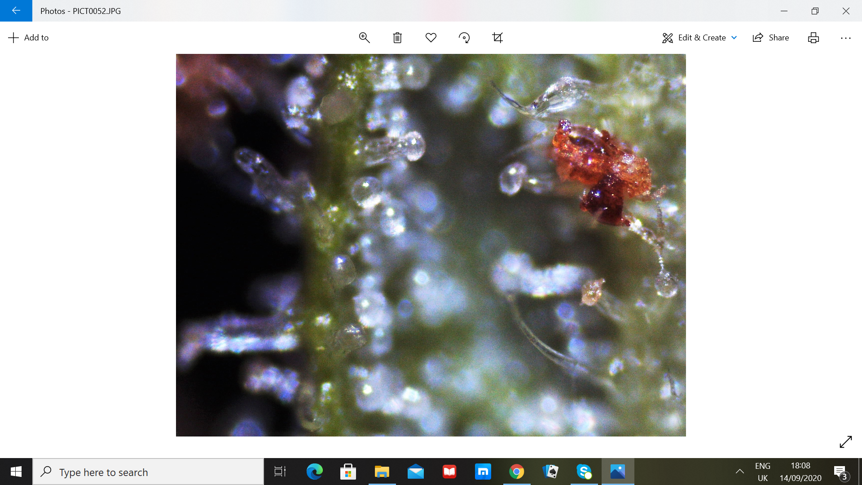Viewport: 862px width, 485px height.
Task: Print the photo using the printer icon
Action: click(814, 38)
